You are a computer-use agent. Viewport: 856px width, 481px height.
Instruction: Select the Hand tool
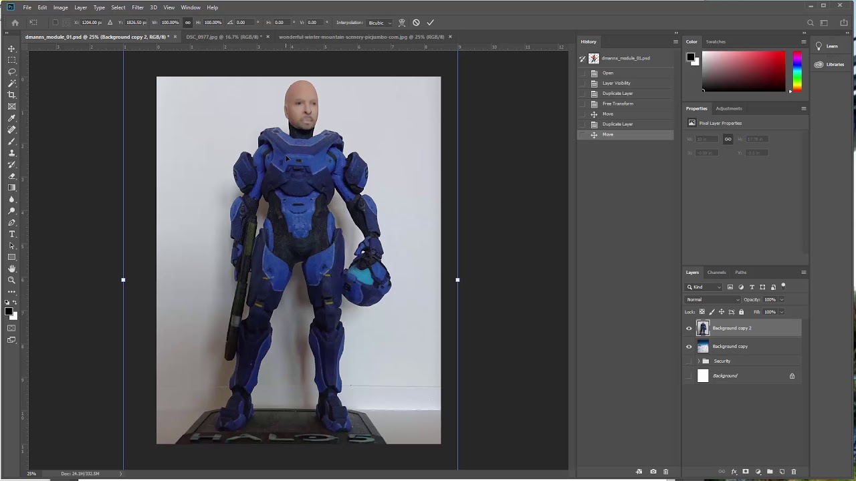pos(11,269)
